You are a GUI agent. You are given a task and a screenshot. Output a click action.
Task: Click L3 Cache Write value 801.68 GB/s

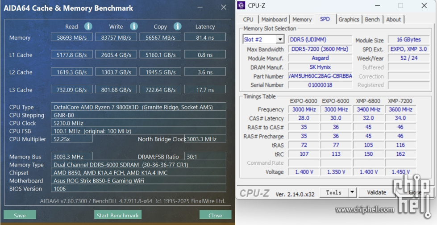click(x=116, y=89)
